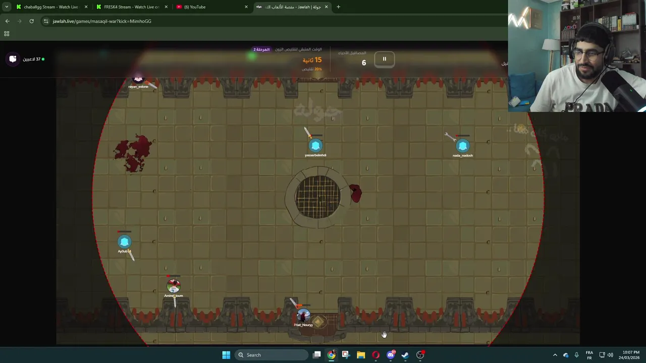Open Task View from taskbar

coord(316,355)
